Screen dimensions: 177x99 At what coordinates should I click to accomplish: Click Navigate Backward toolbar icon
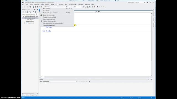pyautogui.click(x=24, y=7)
